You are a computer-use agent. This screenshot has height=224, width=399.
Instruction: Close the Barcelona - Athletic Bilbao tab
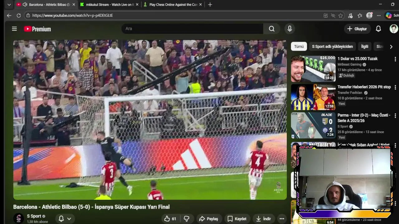[74, 5]
